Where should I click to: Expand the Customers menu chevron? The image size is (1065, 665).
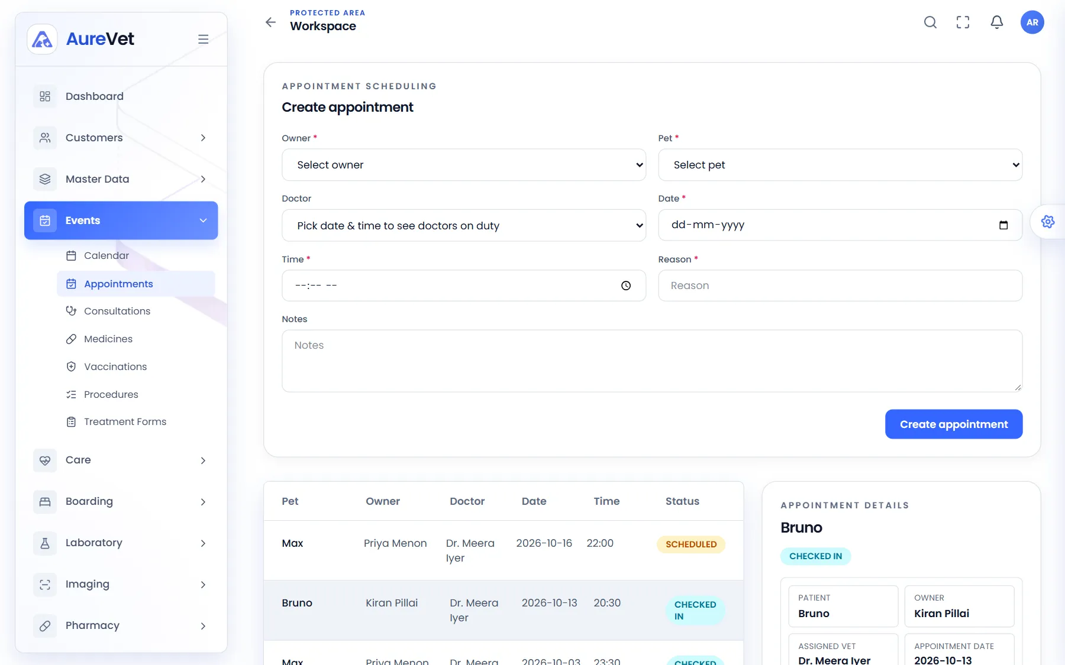[203, 138]
